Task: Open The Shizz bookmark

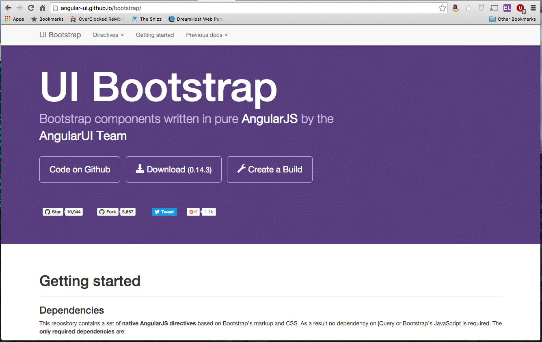Action: (x=147, y=19)
